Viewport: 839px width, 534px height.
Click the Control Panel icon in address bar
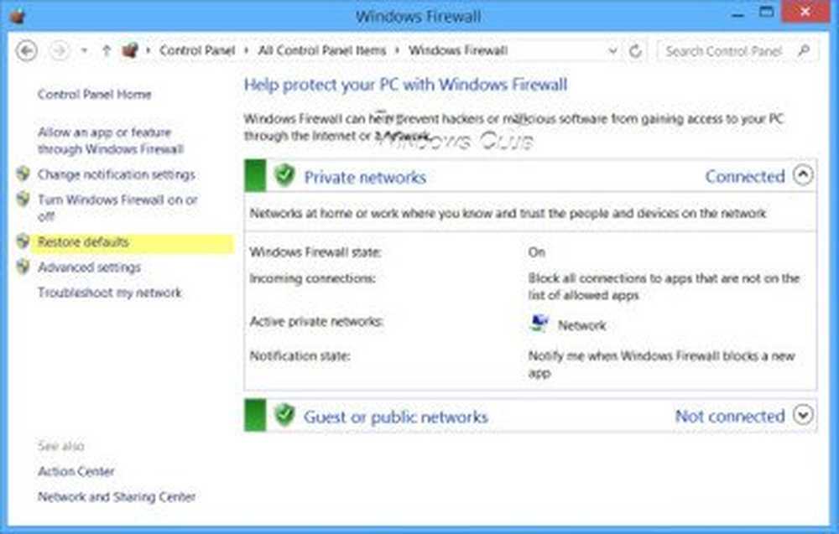pos(129,51)
